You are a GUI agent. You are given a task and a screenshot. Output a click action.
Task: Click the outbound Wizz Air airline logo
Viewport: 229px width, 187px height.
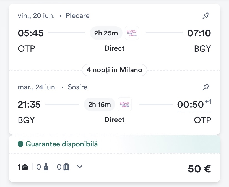tap(132, 33)
